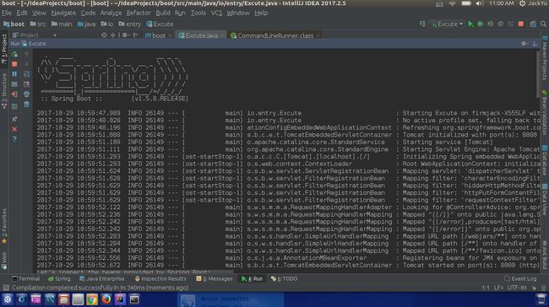Toggle scroll to end of console
This screenshot has height=307, width=549.
click(27, 84)
